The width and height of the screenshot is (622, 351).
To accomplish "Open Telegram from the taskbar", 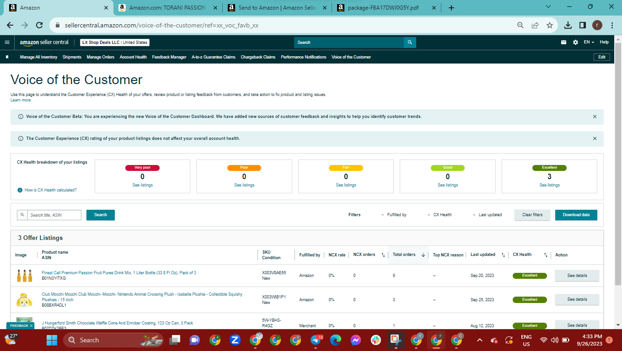I will click(316, 340).
